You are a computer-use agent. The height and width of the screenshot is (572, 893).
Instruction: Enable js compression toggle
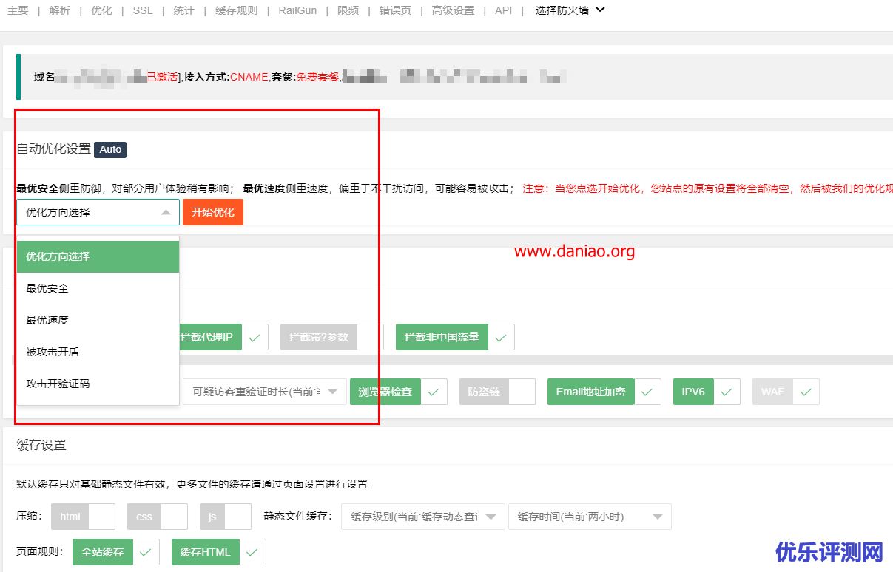(x=226, y=517)
